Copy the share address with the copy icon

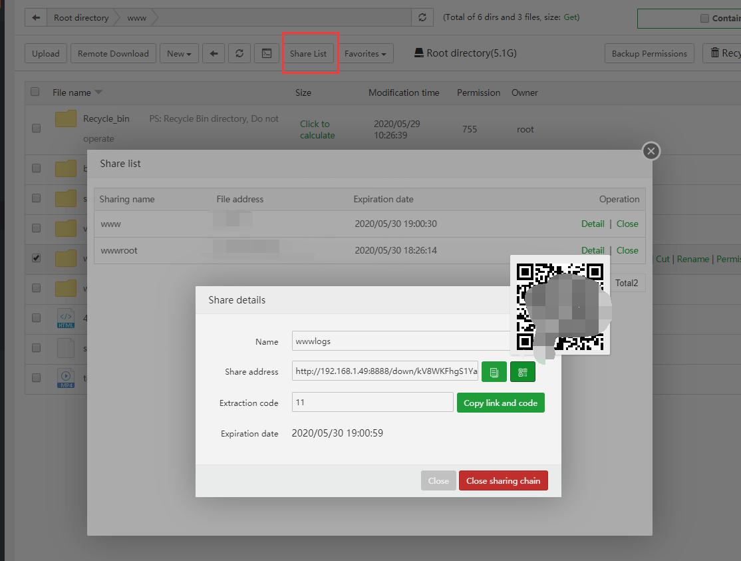[x=494, y=372]
